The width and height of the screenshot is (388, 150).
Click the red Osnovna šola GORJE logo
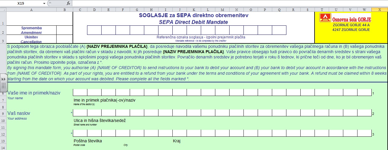click(325, 18)
